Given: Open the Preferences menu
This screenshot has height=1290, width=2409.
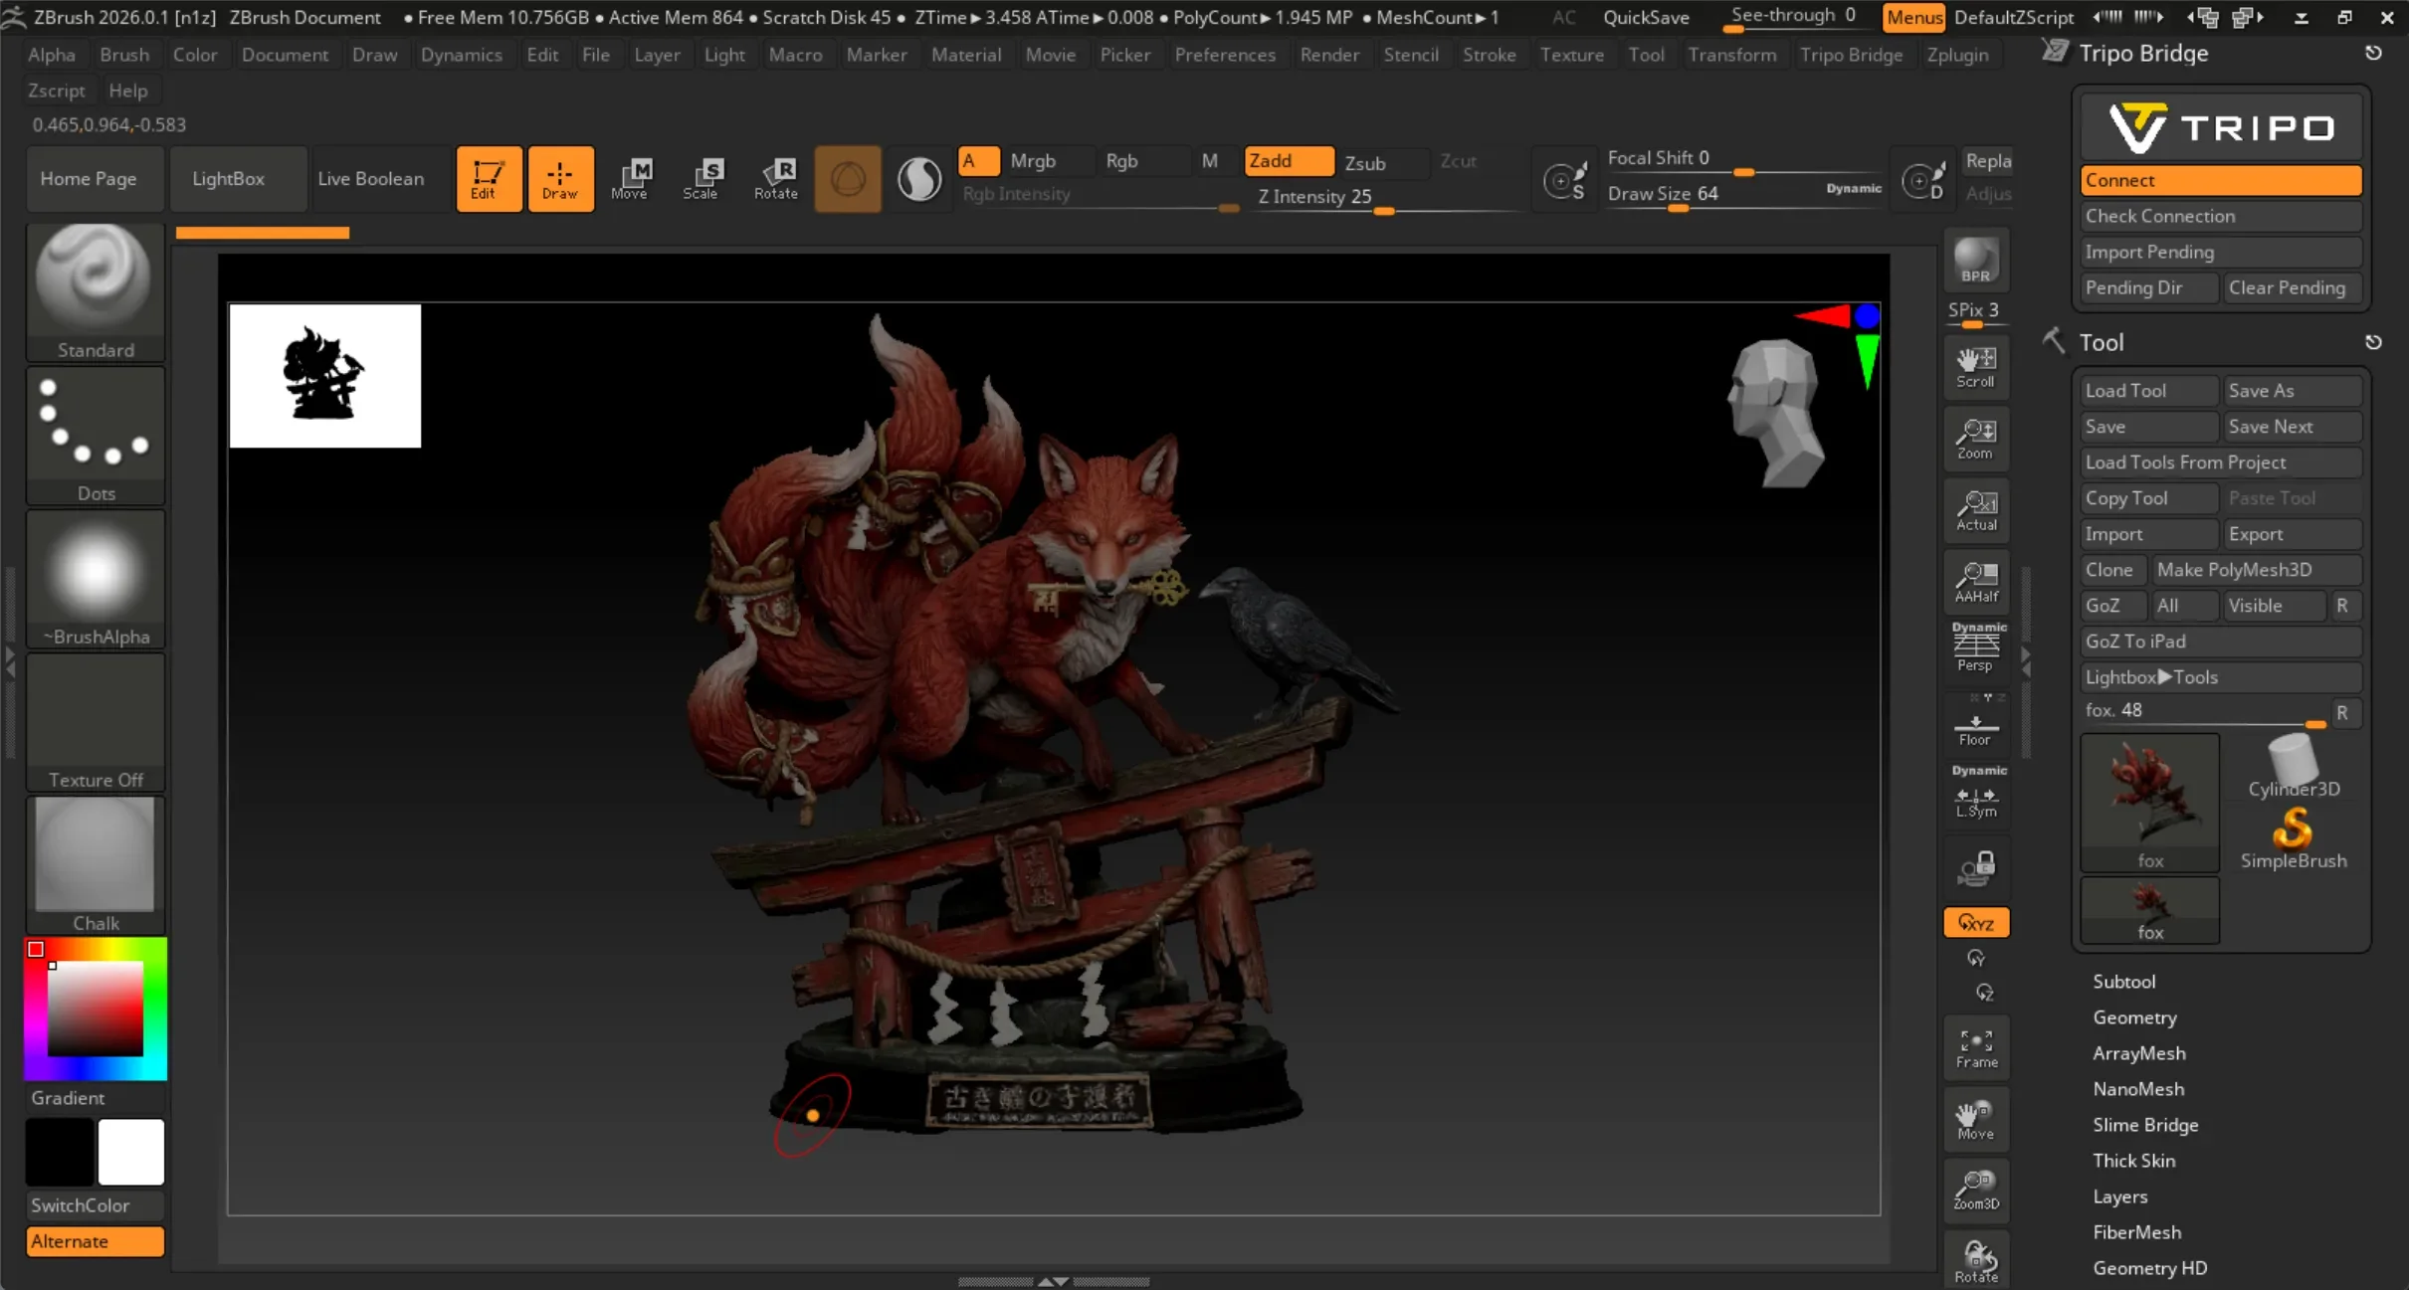Looking at the screenshot, I should pyautogui.click(x=1225, y=55).
